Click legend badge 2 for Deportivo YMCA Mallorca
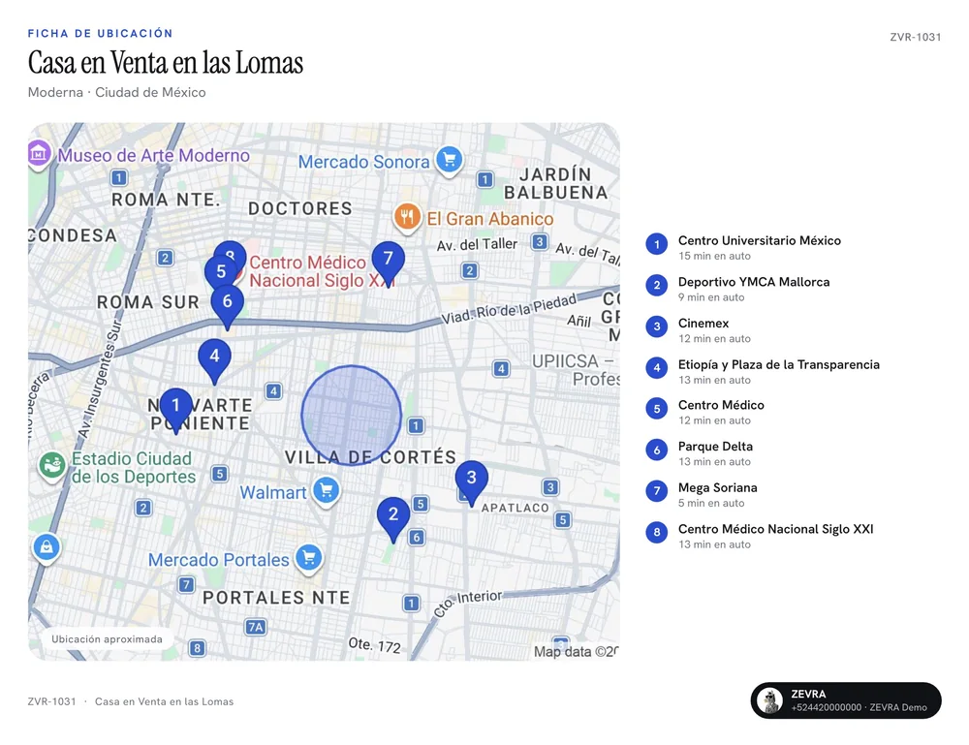The width and height of the screenshot is (969, 745). tap(657, 286)
